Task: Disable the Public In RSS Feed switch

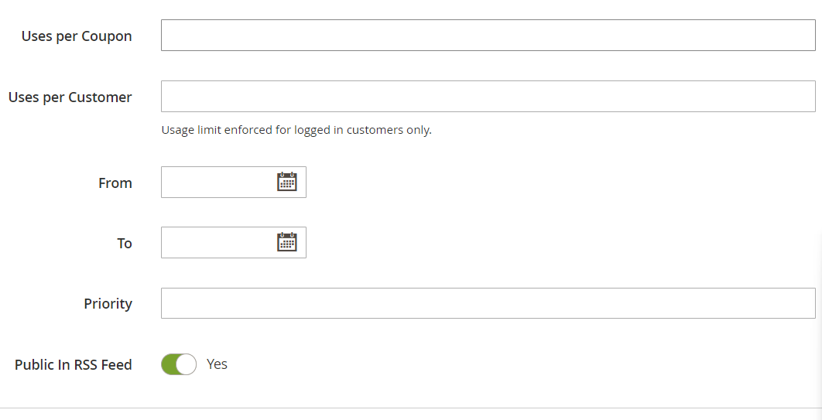Action: pyautogui.click(x=179, y=364)
